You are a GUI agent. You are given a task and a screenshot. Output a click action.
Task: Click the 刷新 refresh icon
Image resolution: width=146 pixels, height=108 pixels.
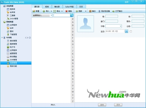coord(77,11)
